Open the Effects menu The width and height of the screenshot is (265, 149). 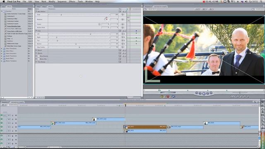point(72,2)
